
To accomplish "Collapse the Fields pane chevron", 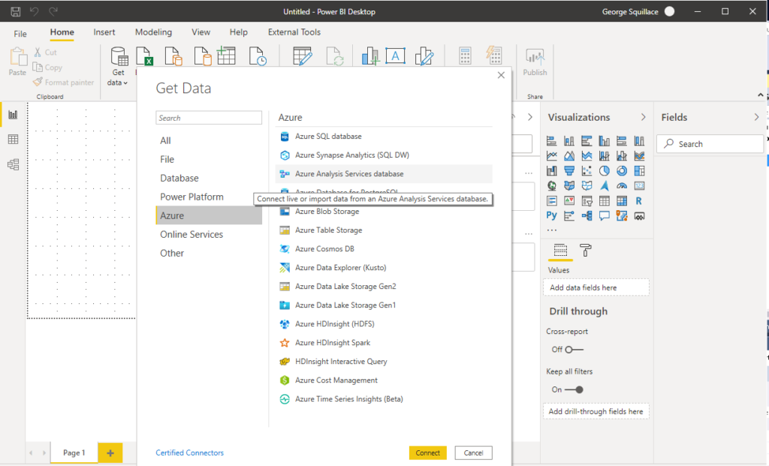I will [756, 117].
